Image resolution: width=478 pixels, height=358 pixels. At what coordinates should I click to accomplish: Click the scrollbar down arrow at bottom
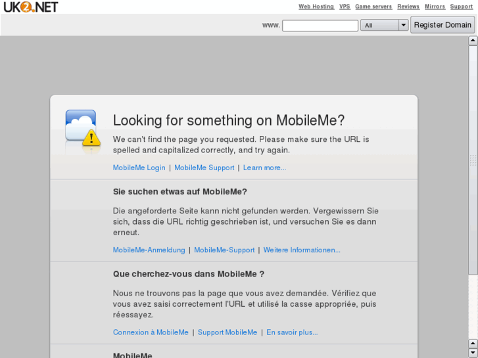click(473, 353)
